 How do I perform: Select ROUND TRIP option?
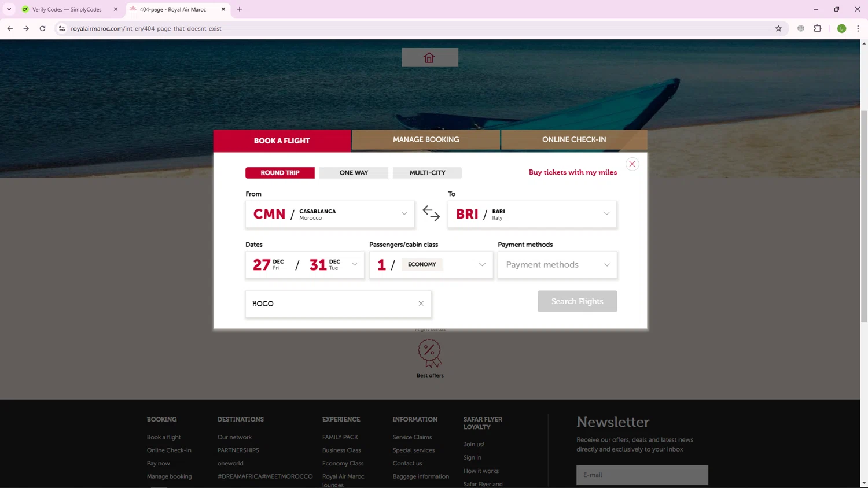(280, 173)
